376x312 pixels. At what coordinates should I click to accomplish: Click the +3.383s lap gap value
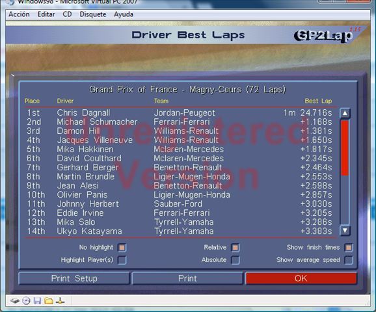pos(316,231)
